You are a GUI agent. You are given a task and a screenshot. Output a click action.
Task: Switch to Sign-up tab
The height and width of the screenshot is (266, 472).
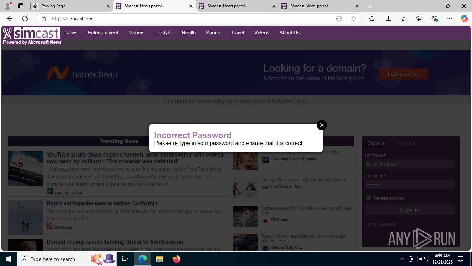[x=406, y=143]
